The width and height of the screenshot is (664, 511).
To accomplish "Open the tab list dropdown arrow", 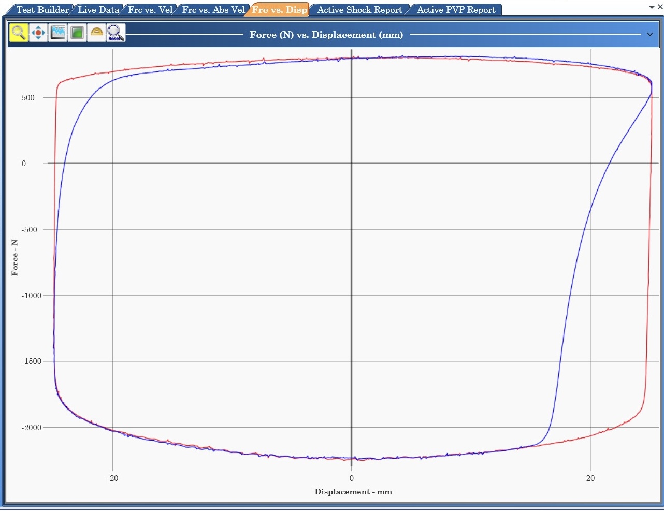I will point(652,7).
